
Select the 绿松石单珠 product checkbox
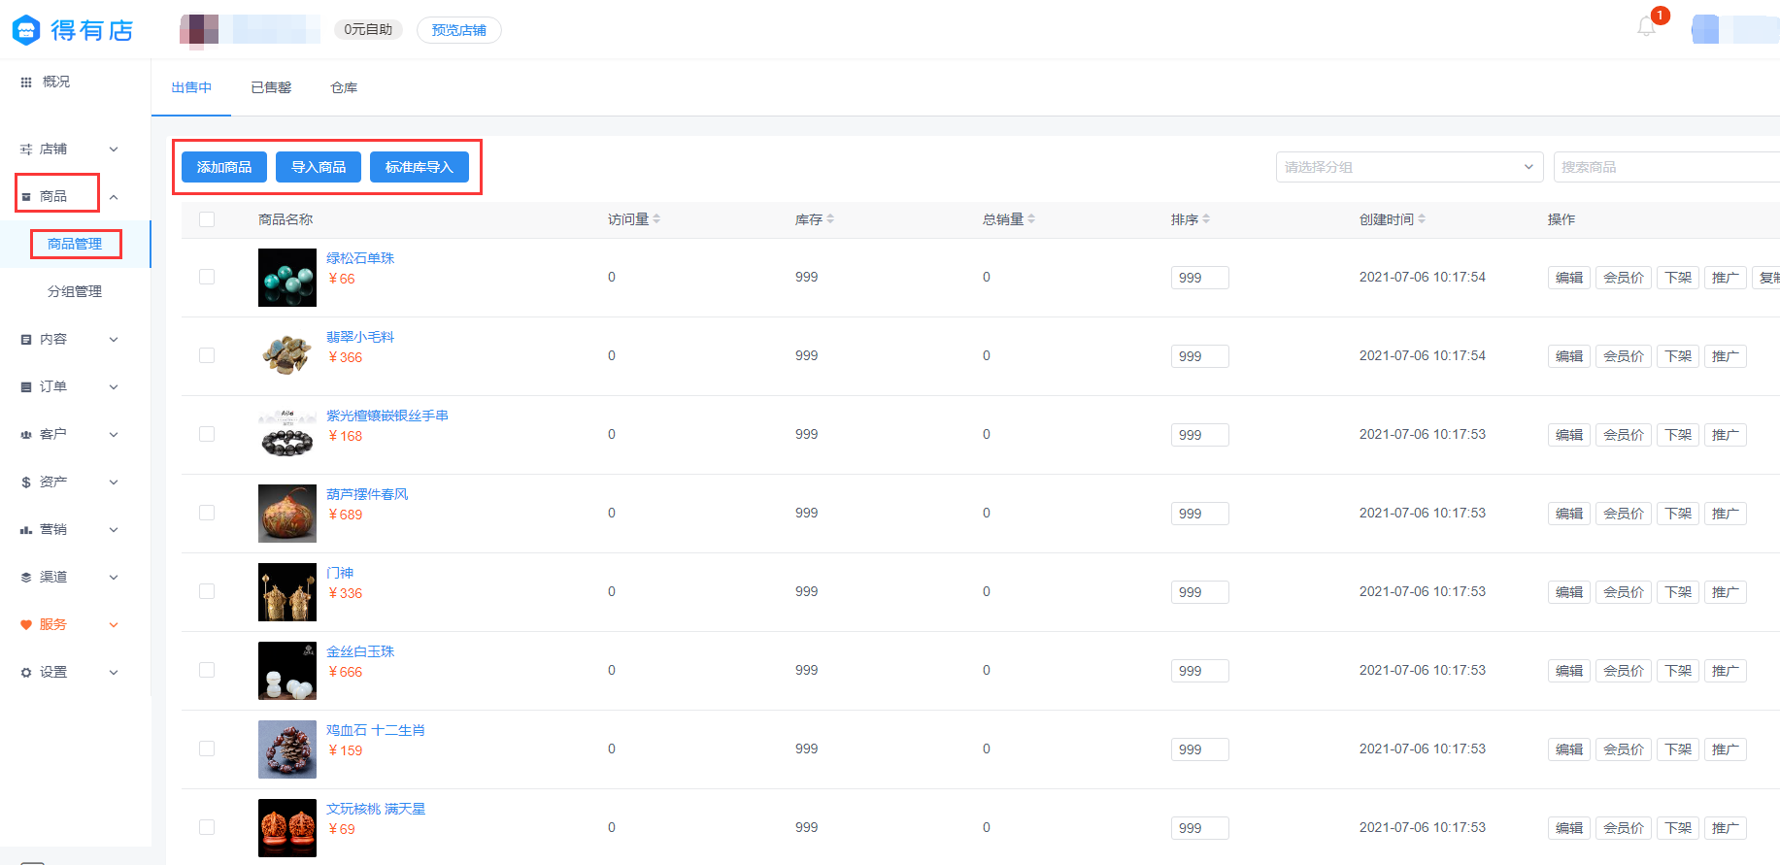(207, 277)
